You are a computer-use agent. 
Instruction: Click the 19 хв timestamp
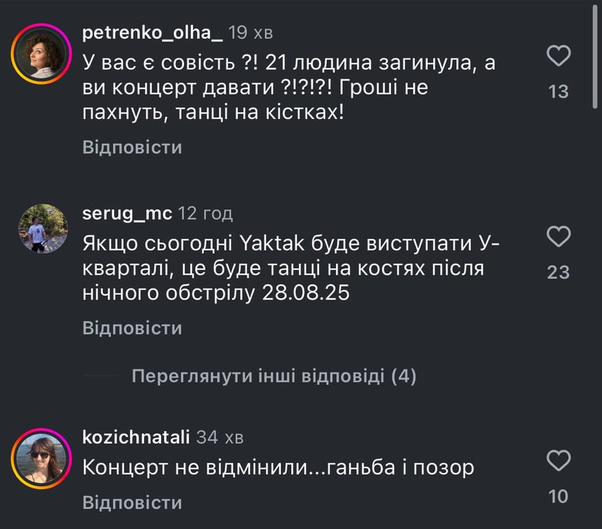[x=251, y=32]
